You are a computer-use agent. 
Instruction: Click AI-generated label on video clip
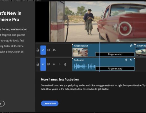(x=115, y=54)
